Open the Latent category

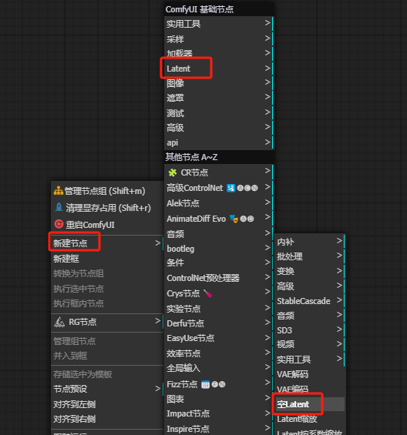point(219,69)
